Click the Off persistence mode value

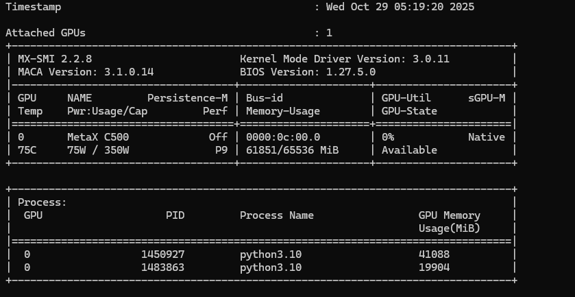click(x=218, y=137)
